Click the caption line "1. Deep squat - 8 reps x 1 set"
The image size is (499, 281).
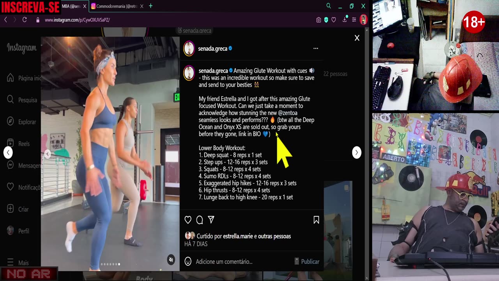[x=230, y=155]
